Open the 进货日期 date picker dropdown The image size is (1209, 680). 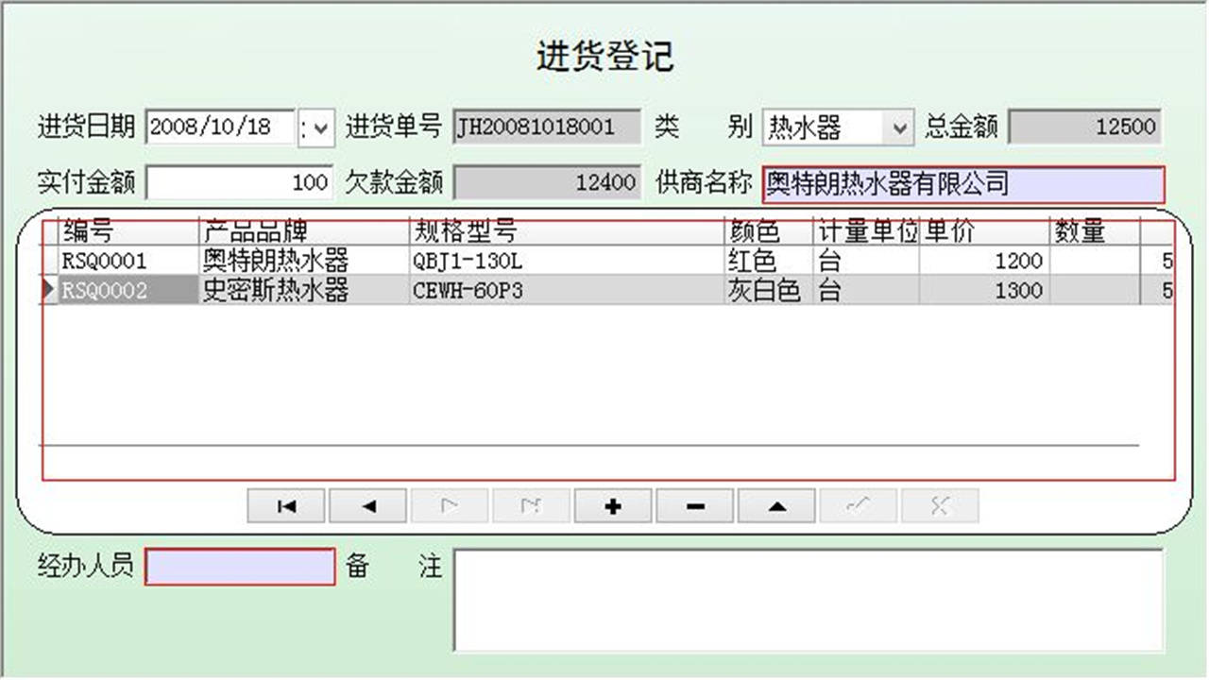click(x=315, y=127)
